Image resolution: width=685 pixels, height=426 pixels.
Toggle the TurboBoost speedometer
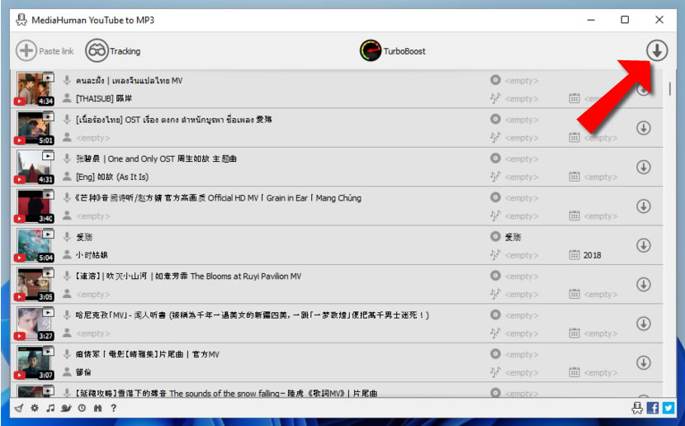(371, 50)
